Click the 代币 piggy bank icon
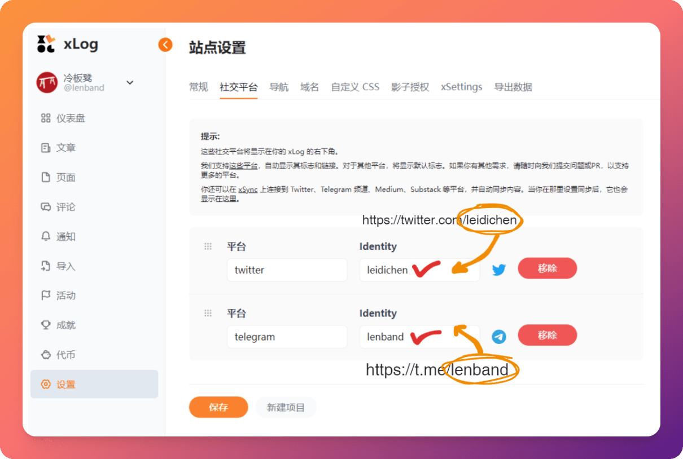 coord(46,355)
